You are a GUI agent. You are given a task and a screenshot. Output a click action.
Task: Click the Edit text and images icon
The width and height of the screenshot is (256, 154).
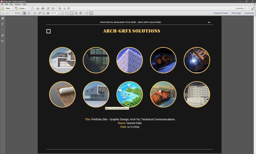tap(48, 8)
